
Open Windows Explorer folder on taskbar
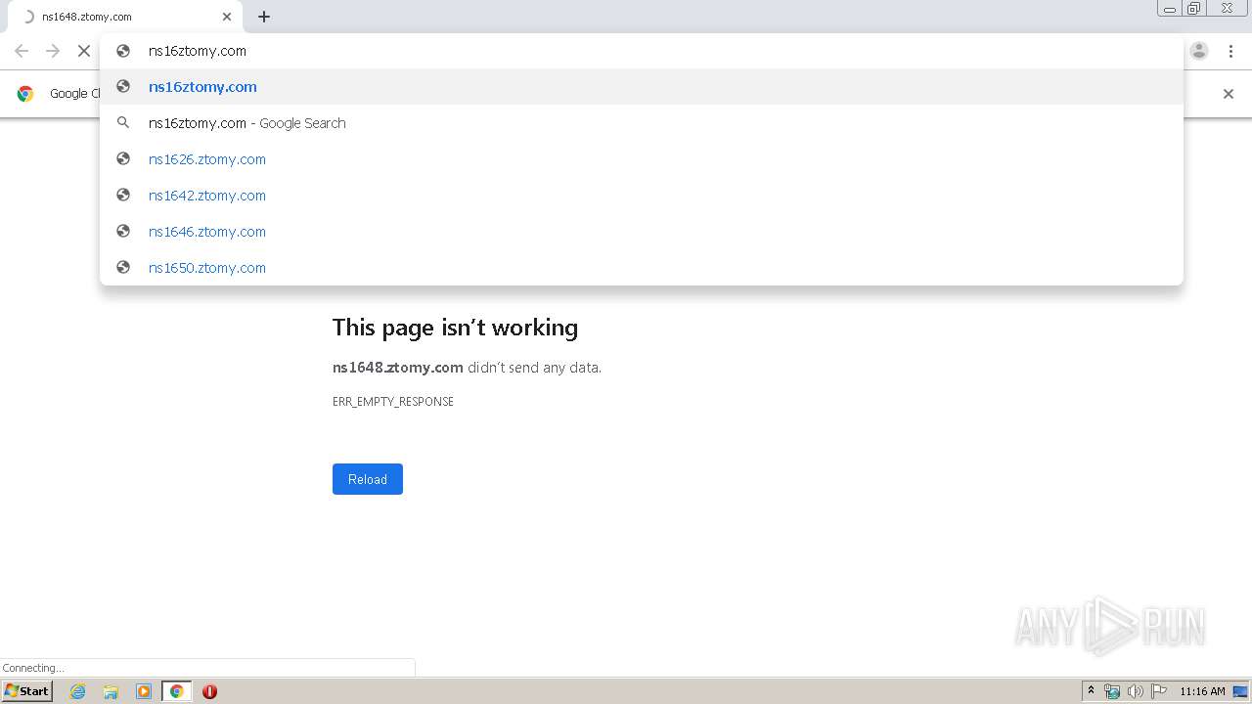111,691
